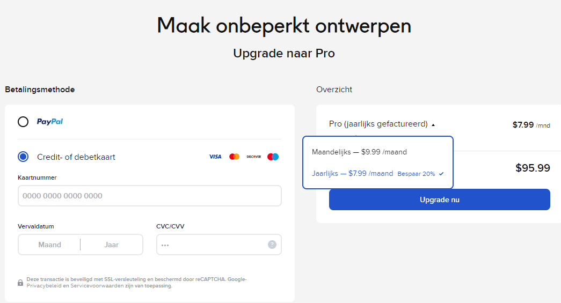
Task: Click the CVC/CVV help question mark icon
Action: point(272,245)
